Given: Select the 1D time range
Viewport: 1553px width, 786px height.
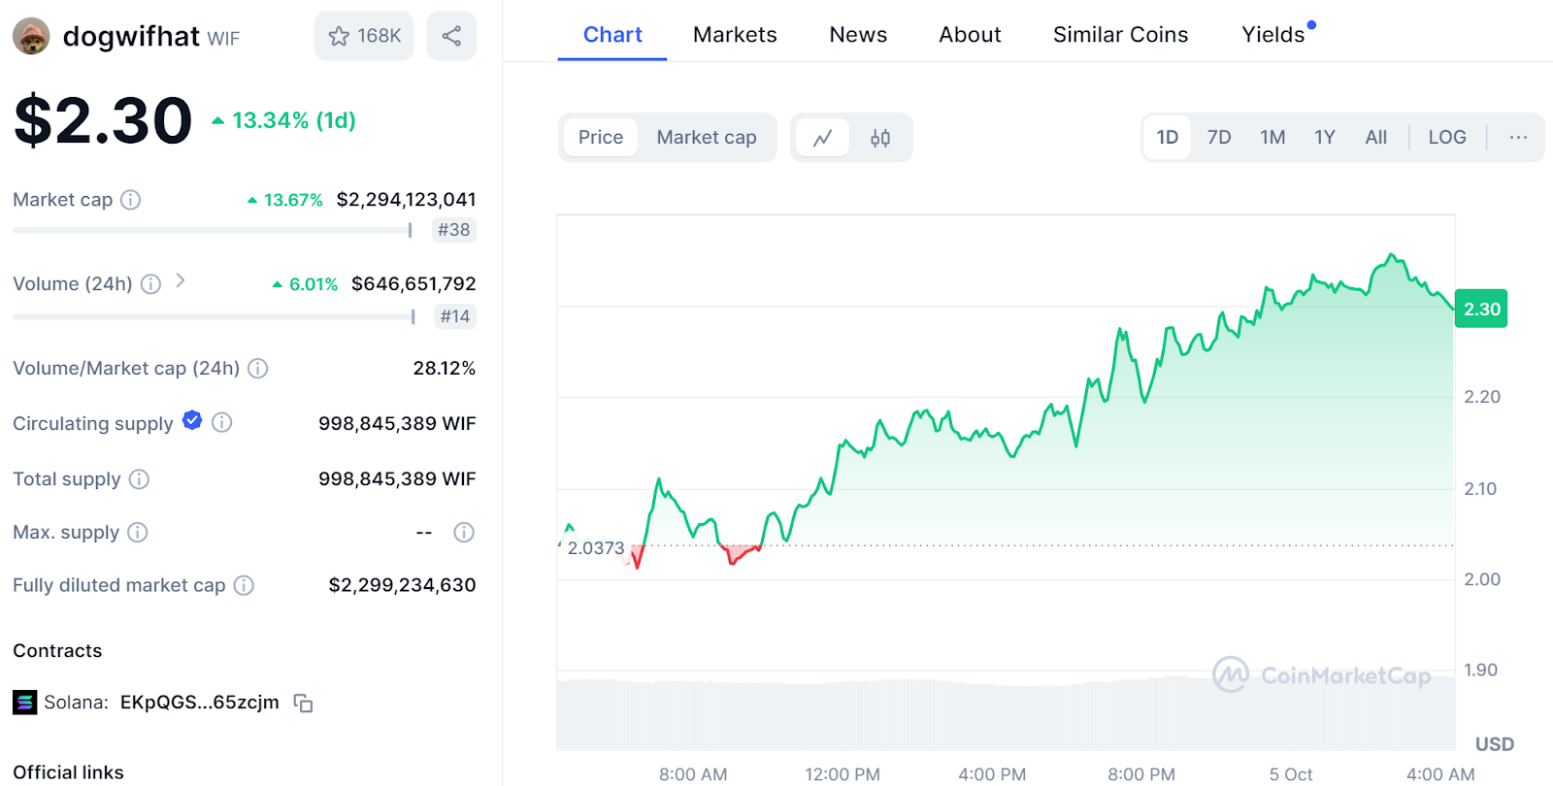Looking at the screenshot, I should 1168,138.
